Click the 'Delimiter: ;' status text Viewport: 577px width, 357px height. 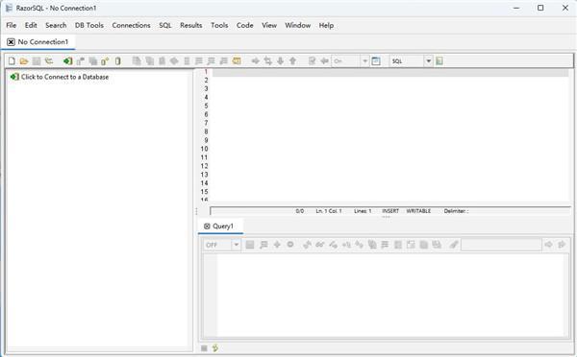tap(456, 211)
